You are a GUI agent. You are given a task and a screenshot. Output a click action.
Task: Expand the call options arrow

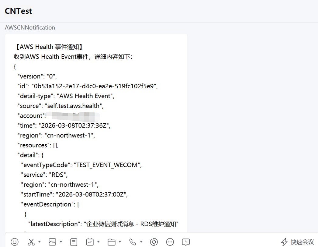point(141,242)
